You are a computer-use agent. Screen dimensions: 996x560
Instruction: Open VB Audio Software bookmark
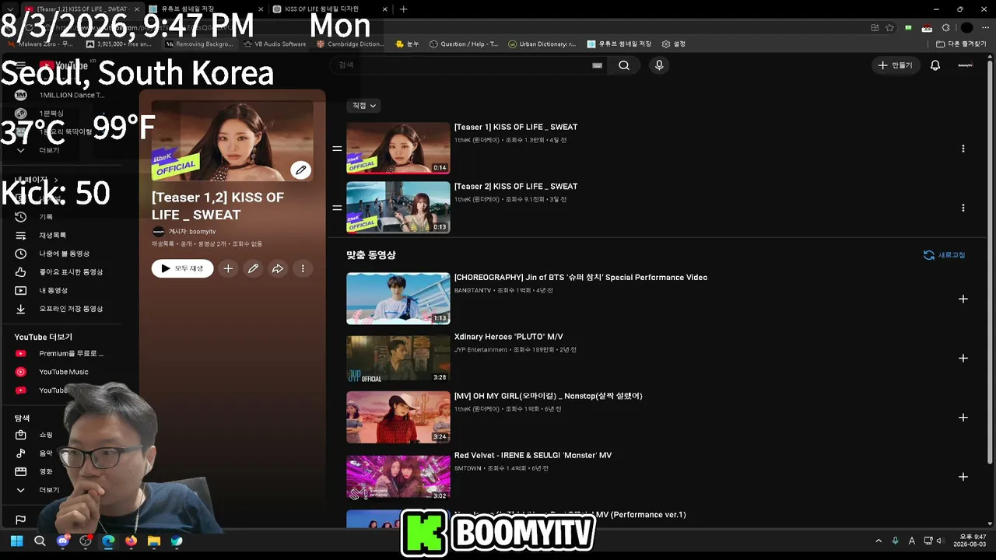coord(275,44)
